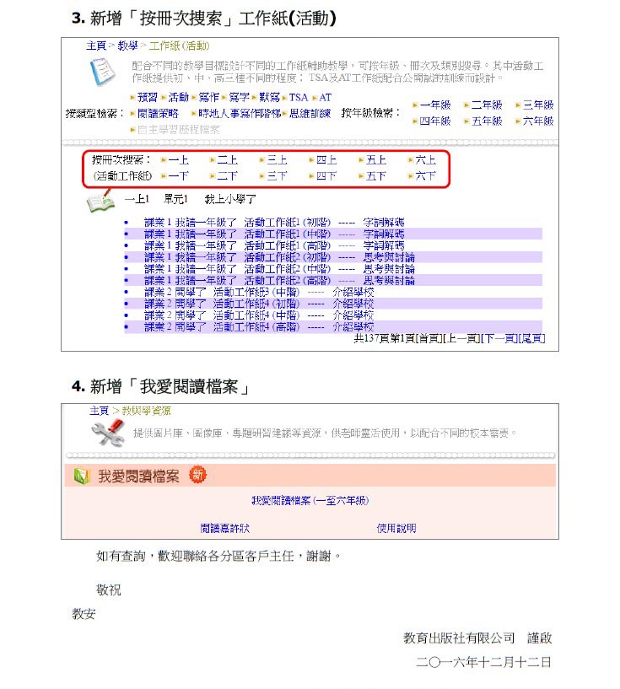
Task: Go to 教學 in the breadcrumb
Action: click(127, 46)
